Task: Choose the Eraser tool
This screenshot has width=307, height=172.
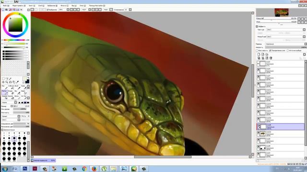Action: click(x=11, y=92)
